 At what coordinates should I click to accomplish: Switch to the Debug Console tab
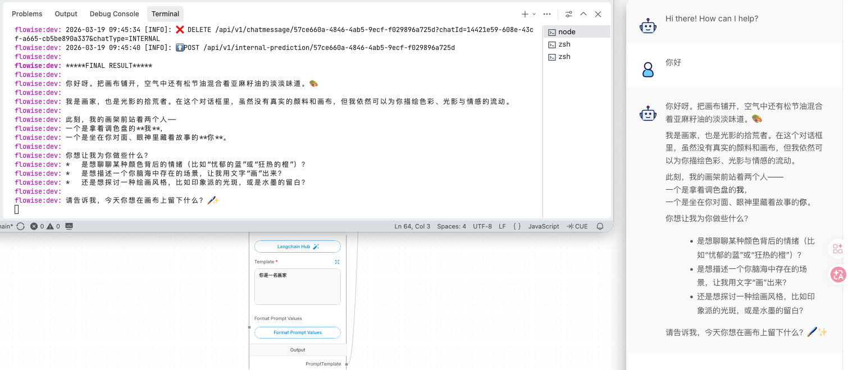pos(114,14)
